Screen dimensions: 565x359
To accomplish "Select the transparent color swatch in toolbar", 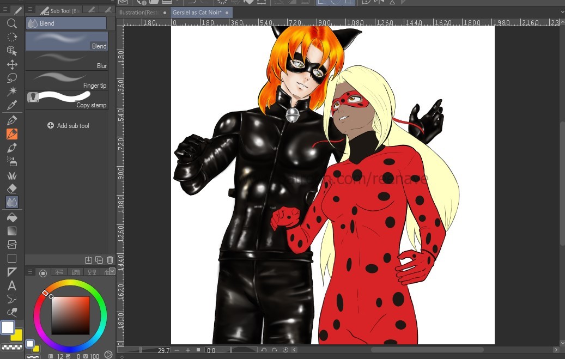I will 12,348.
